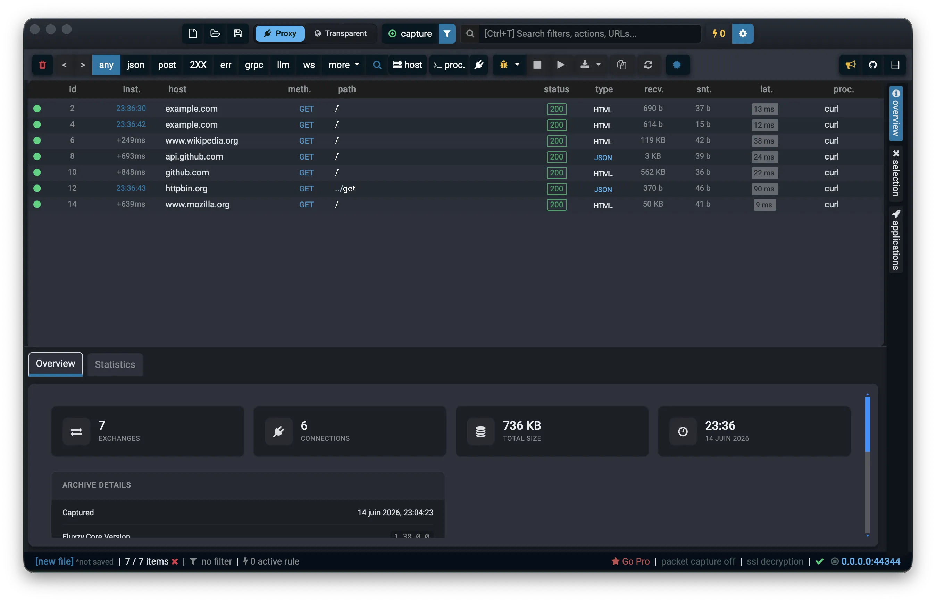This screenshot has height=602, width=936.
Task: Open the download dropdown arrow
Action: tap(598, 65)
